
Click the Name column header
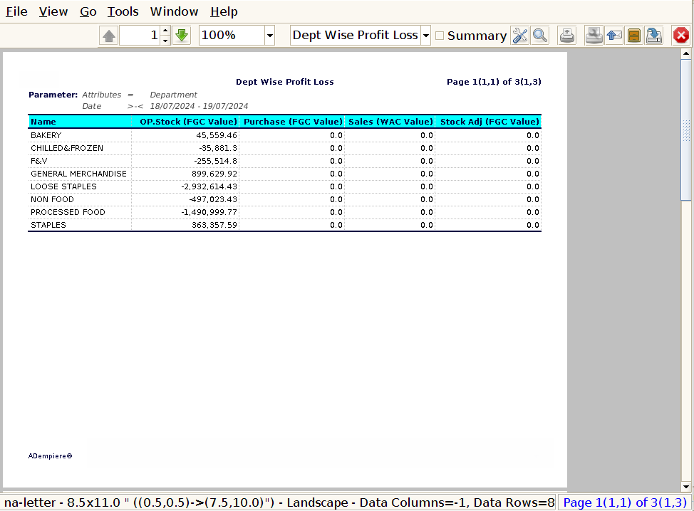pyautogui.click(x=80, y=122)
